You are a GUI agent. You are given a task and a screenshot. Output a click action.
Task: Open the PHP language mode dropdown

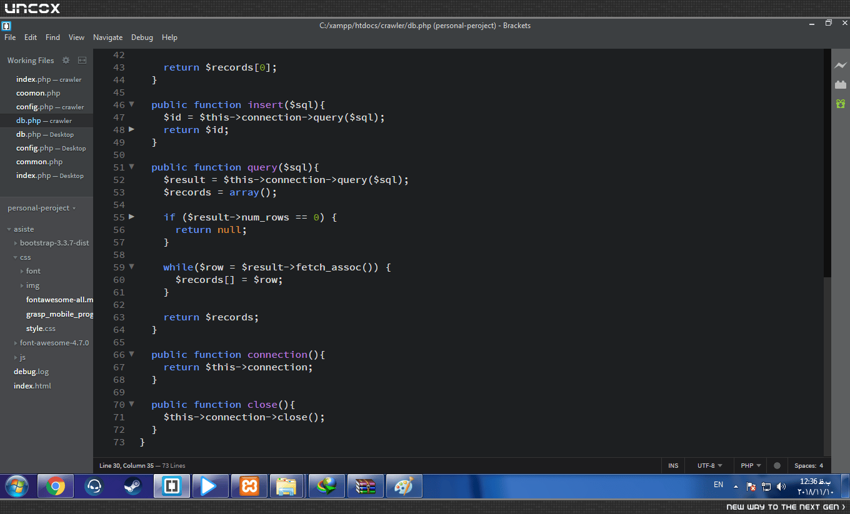coord(751,466)
